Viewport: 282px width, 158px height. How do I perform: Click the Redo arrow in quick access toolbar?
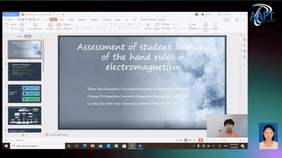[43, 19]
